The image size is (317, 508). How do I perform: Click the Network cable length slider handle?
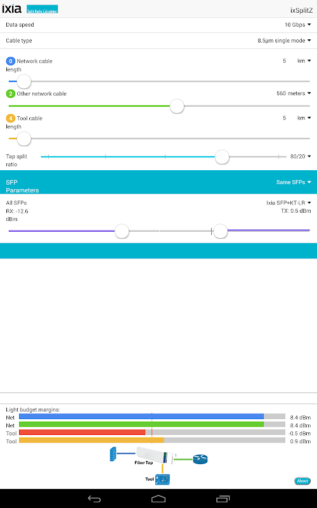pos(23,82)
